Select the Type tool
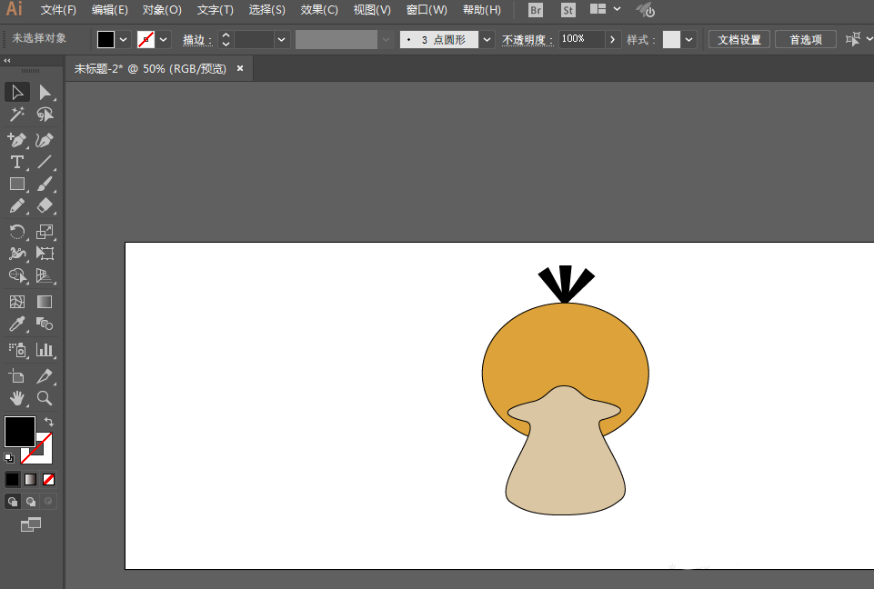The width and height of the screenshot is (874, 589). tap(16, 162)
